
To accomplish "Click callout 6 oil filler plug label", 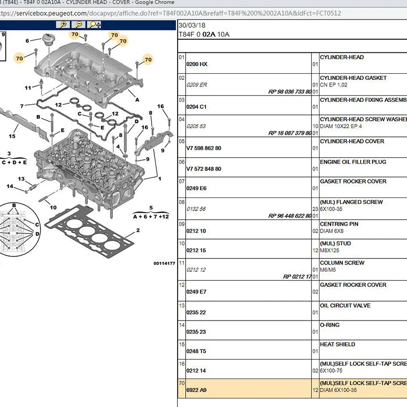I will 27,41.
